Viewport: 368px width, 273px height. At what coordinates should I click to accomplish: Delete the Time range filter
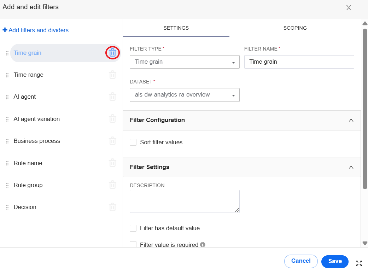(113, 75)
